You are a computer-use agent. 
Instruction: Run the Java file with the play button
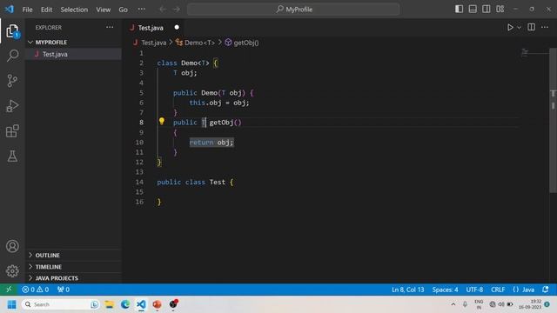coord(510,27)
